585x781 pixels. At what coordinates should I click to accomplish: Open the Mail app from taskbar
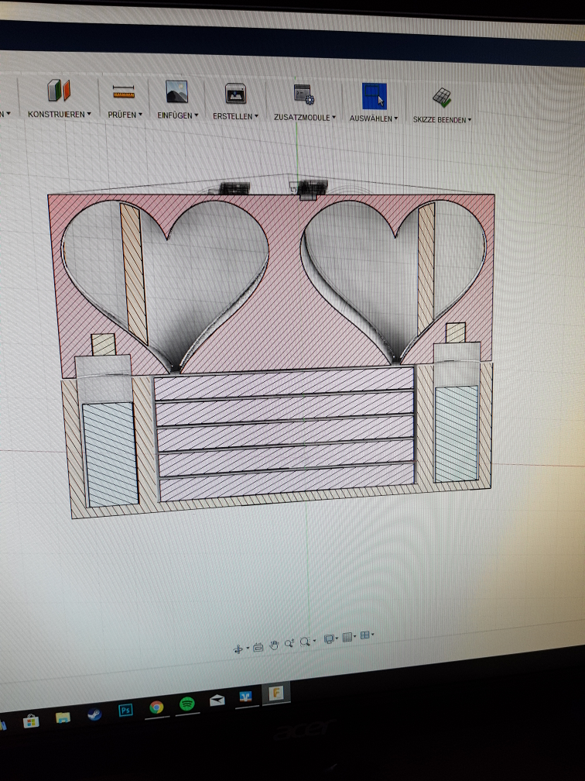217,700
